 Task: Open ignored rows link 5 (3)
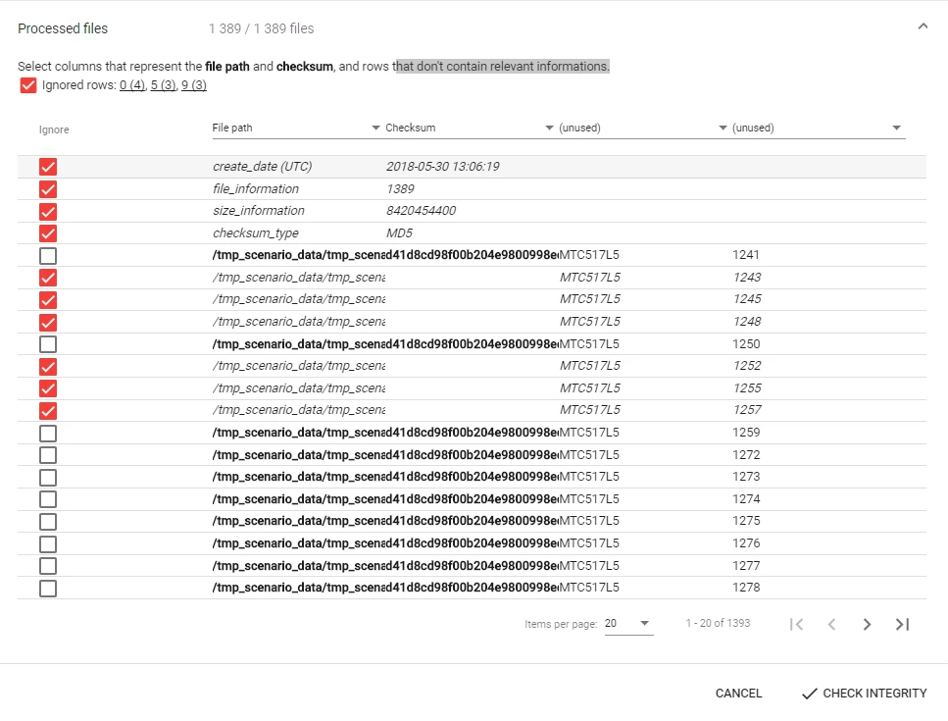164,85
